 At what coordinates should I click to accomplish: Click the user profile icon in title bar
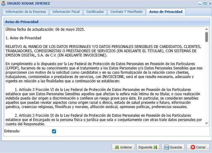click(x=3, y=3)
